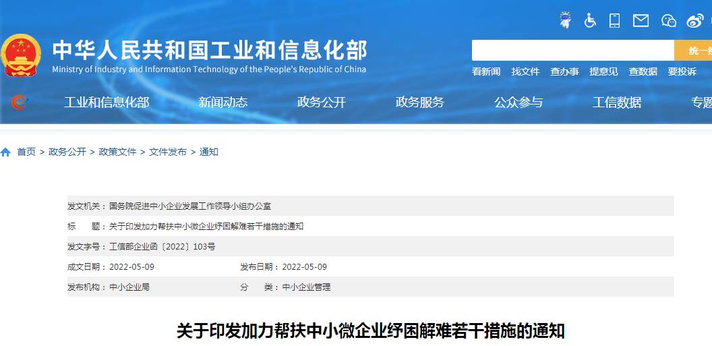This screenshot has width=712, height=346.
Task: Click the wheelchair accessibility icon
Action: (x=590, y=20)
